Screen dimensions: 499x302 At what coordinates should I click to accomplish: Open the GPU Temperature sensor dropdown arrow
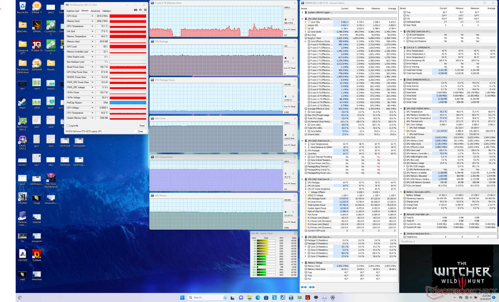tap(92, 26)
